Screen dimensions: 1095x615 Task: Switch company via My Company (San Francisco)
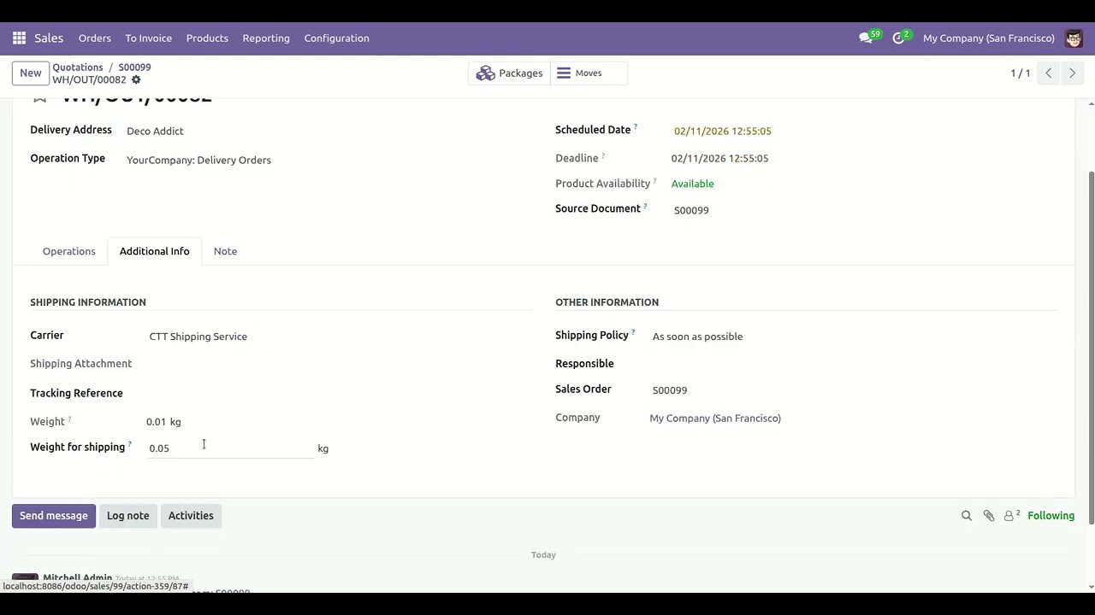[989, 38]
